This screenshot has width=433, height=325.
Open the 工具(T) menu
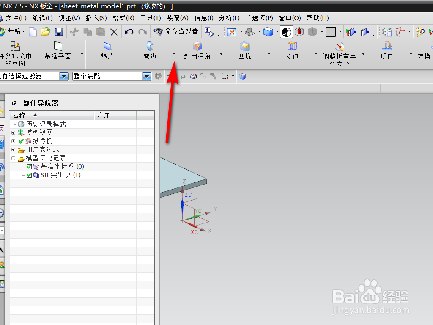[x=150, y=18]
